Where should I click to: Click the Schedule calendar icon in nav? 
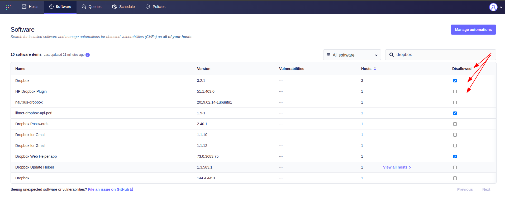click(x=115, y=7)
